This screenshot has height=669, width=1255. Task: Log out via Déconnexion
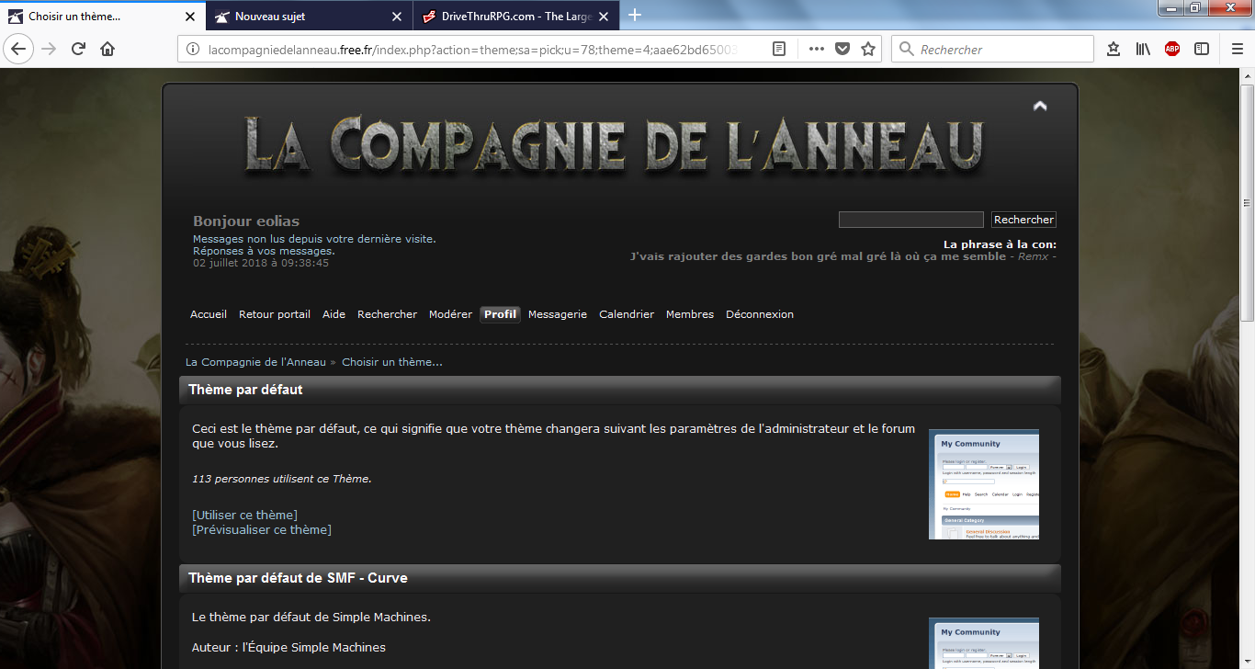pos(760,314)
